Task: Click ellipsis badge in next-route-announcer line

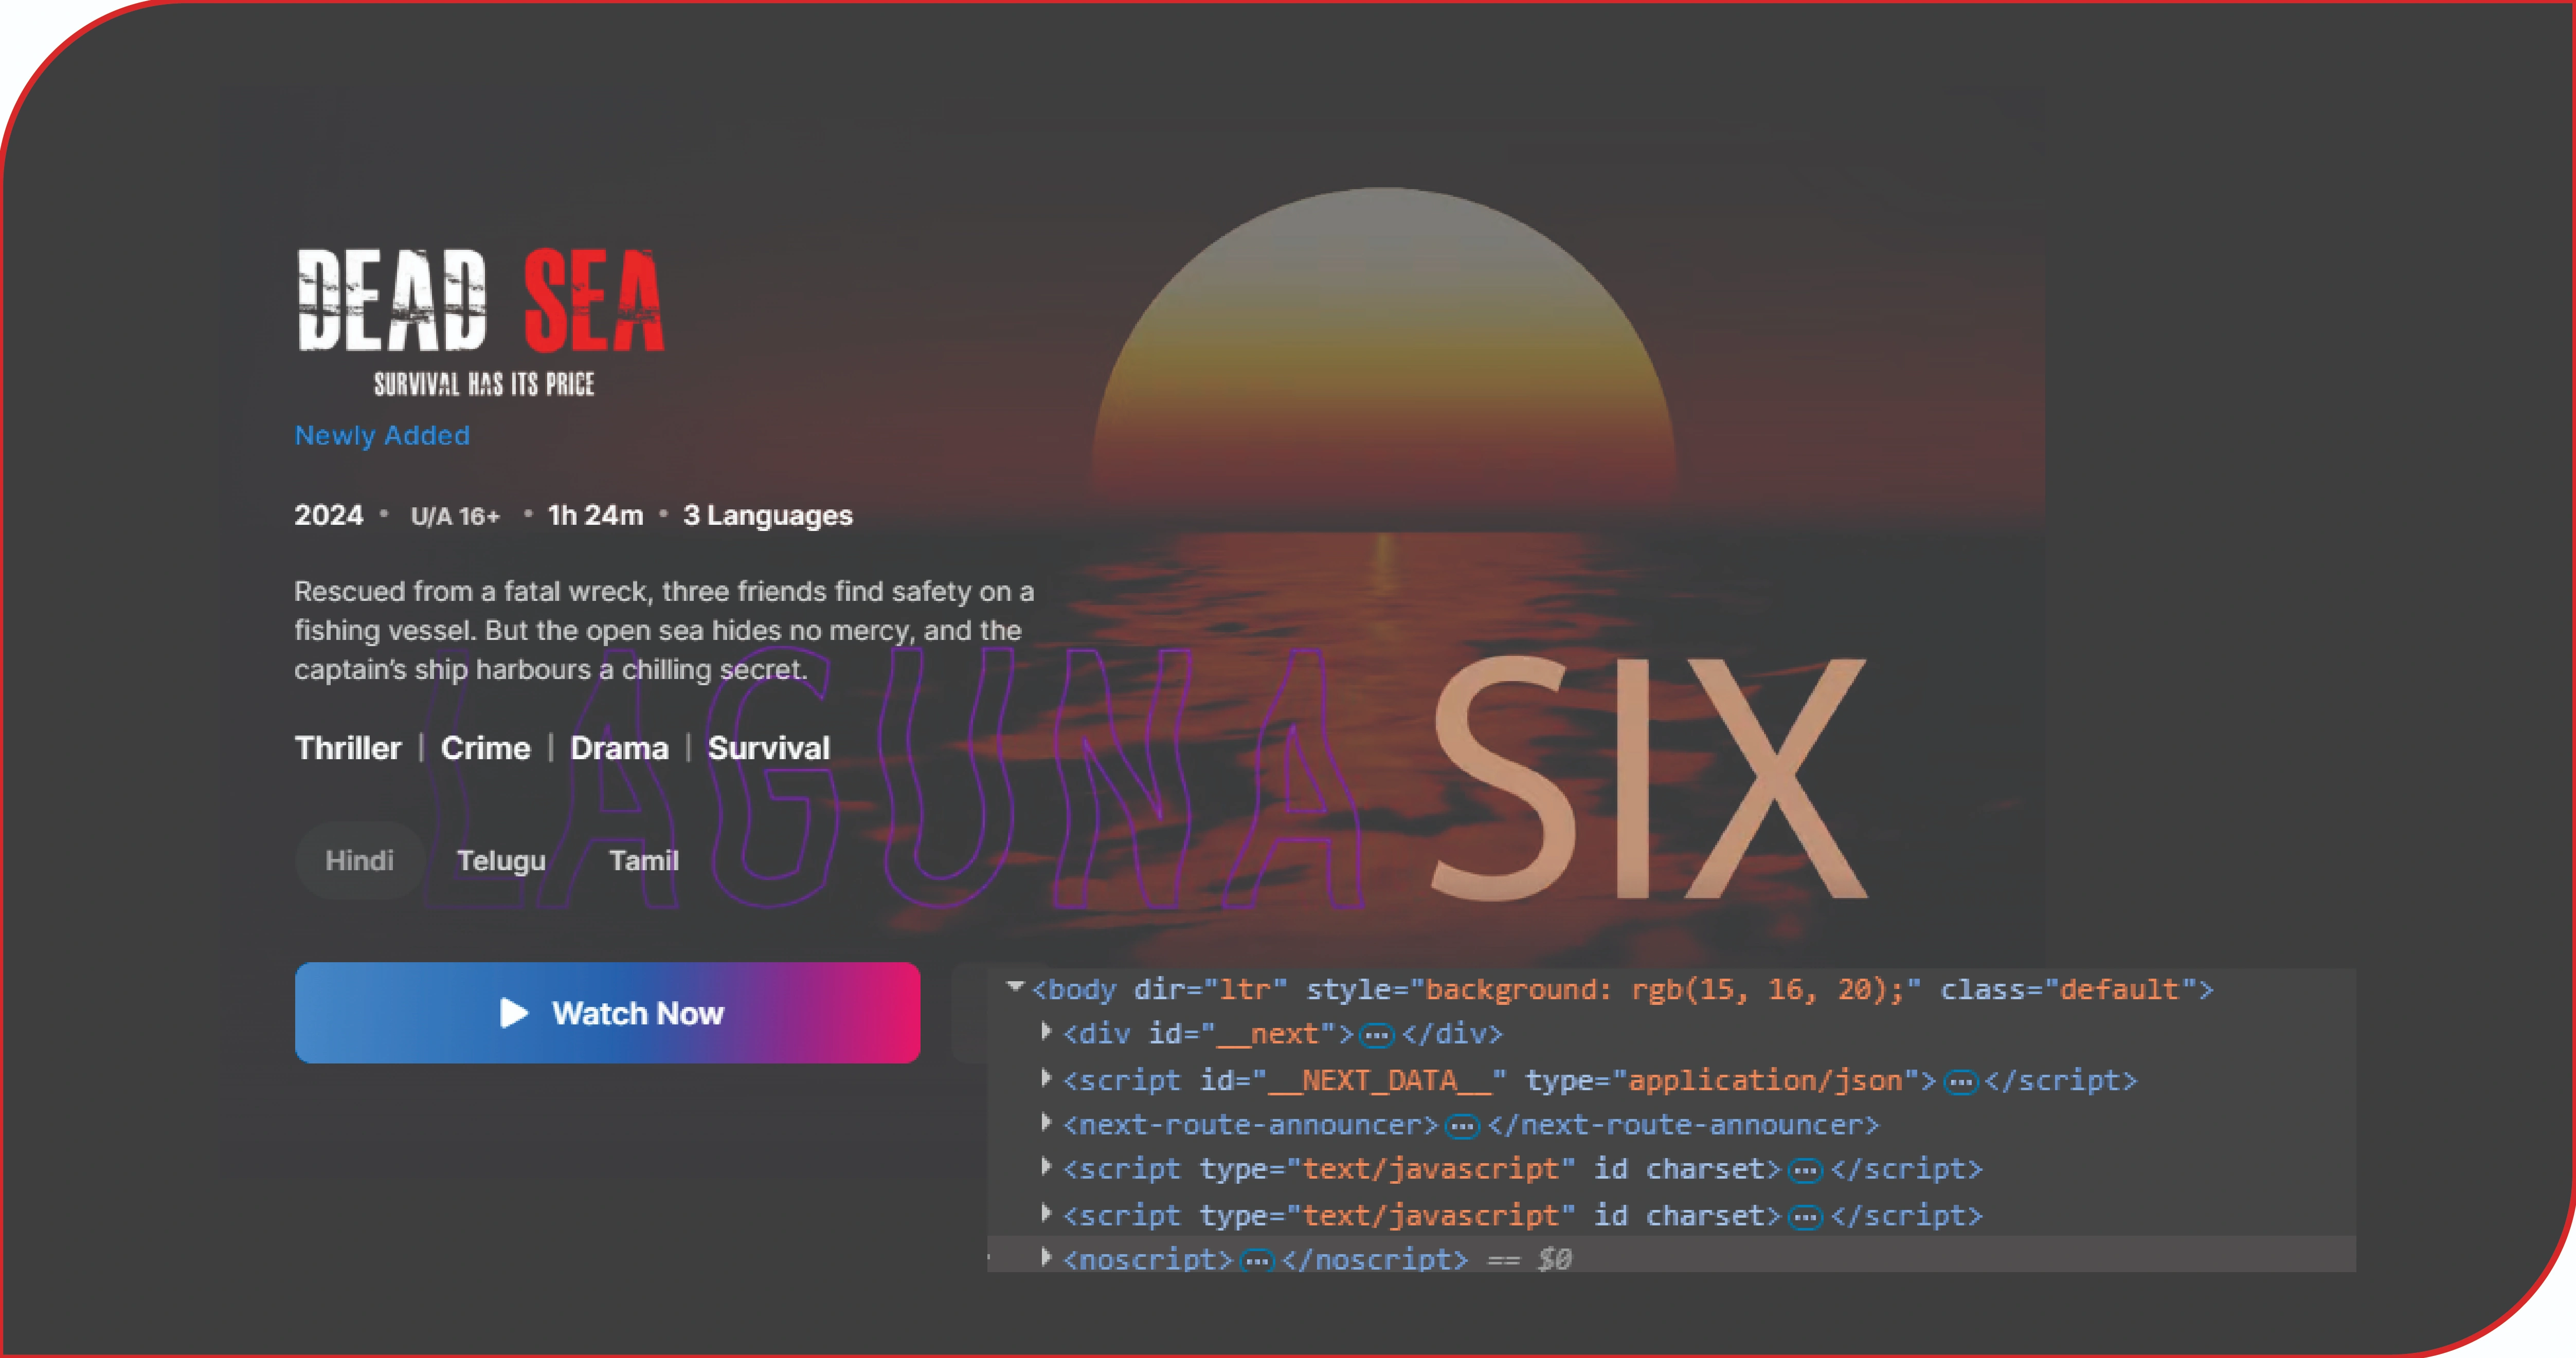Action: [x=1462, y=1127]
